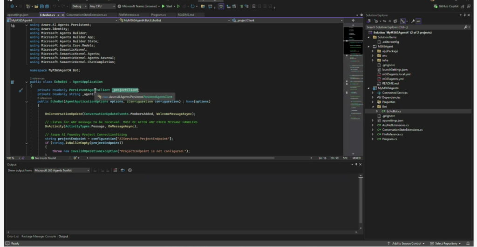
Task: Click the Open File folder icon in toolbar
Action: click(36, 6)
